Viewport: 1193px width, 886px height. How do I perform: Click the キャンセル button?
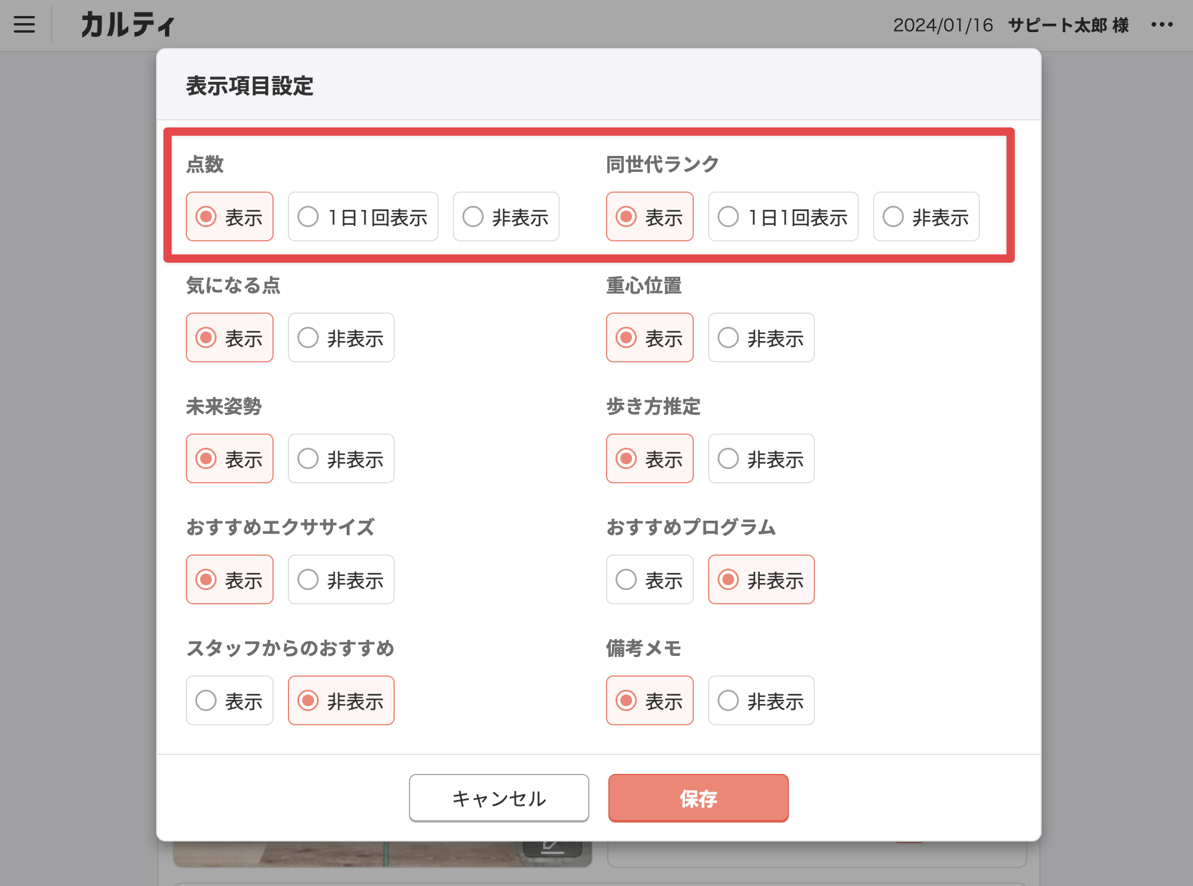(x=499, y=798)
